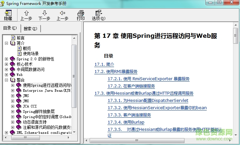The width and height of the screenshot is (240, 145).
Task: Click the page icon beside 使用场景
Action: (x=19, y=53)
